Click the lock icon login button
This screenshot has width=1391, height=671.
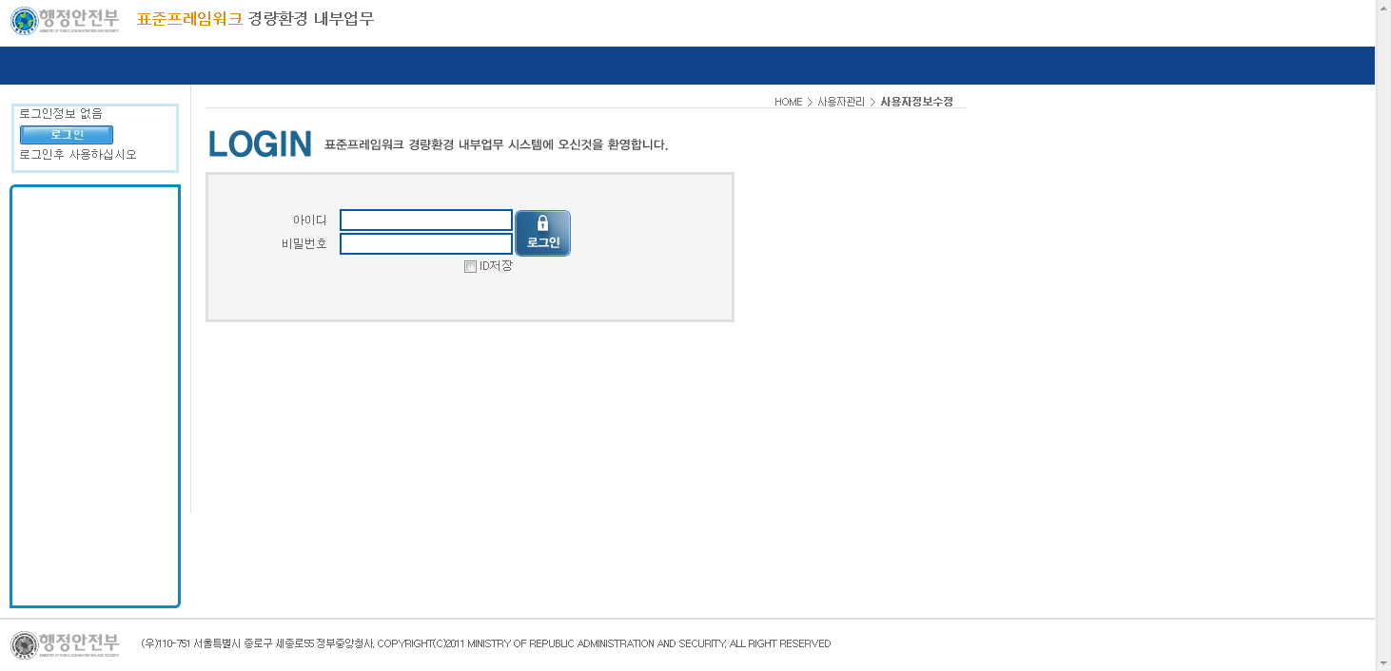coord(542,233)
